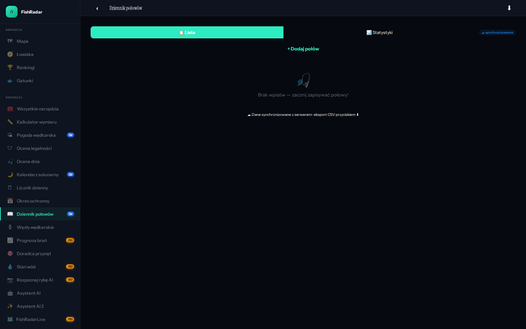Open Mapa via its map icon
Viewport: 526px width, 329px height.
[10, 41]
